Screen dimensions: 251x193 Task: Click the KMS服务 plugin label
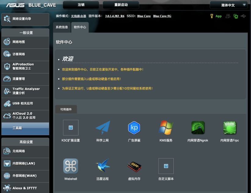tap(166, 140)
